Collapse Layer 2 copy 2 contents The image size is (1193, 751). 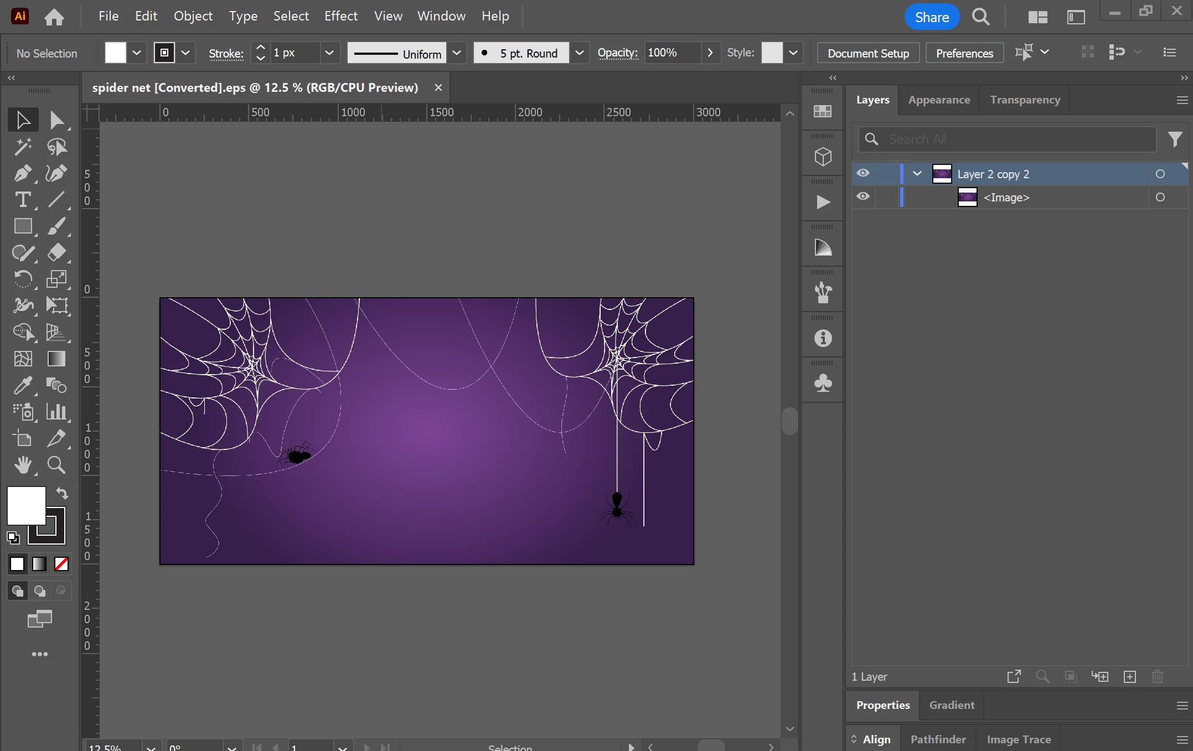point(917,174)
